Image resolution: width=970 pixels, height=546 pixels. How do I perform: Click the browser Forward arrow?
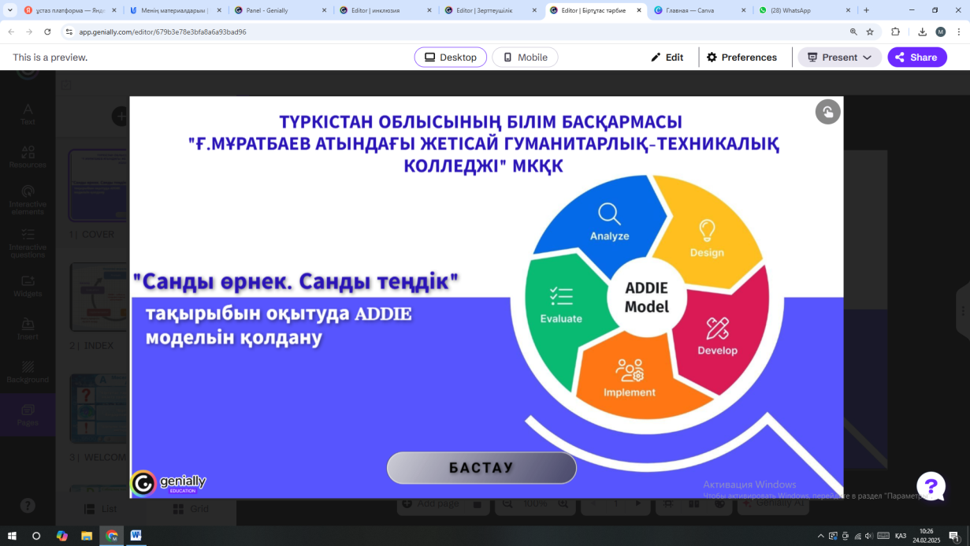click(x=29, y=32)
